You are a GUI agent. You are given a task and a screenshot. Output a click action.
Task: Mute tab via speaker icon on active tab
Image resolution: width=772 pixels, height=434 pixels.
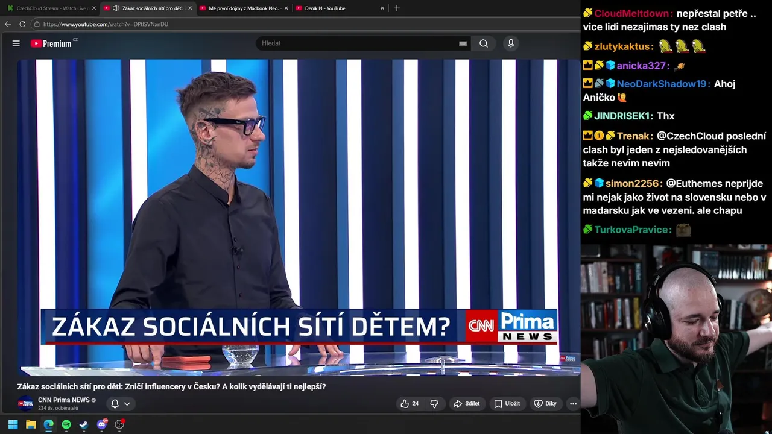pyautogui.click(x=116, y=8)
